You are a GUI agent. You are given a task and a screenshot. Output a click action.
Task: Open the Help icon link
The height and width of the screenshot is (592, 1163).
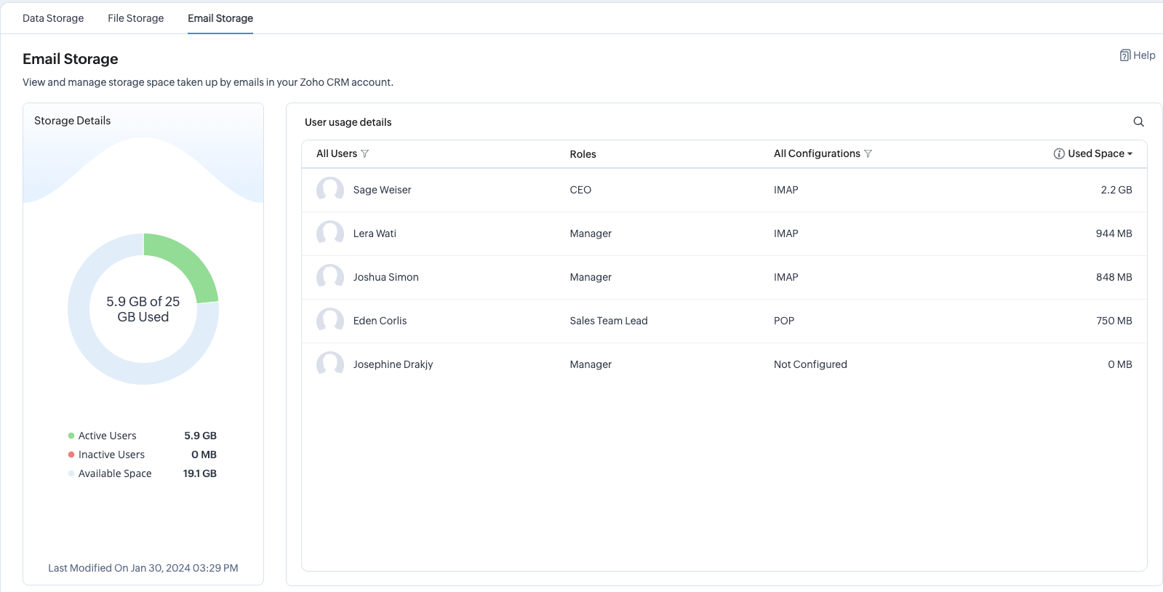click(x=1124, y=55)
